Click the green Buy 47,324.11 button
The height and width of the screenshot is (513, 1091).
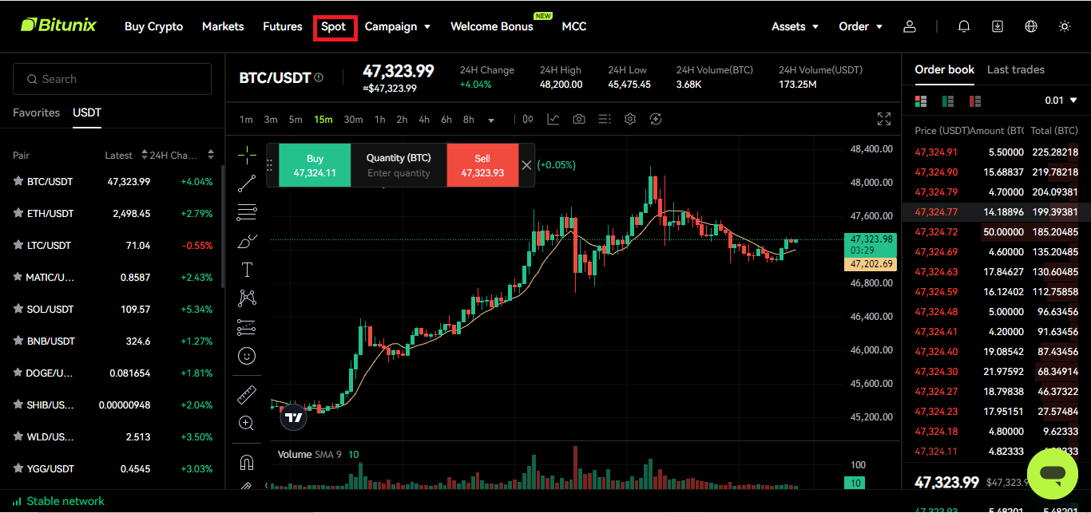315,165
